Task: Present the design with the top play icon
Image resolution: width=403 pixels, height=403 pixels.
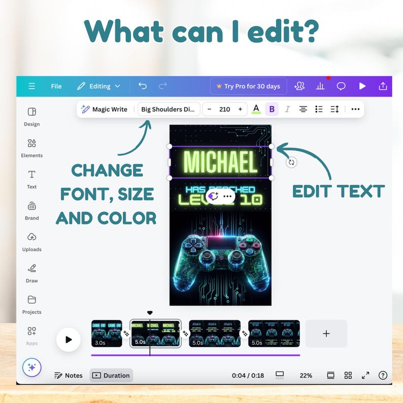Action: coord(362,86)
